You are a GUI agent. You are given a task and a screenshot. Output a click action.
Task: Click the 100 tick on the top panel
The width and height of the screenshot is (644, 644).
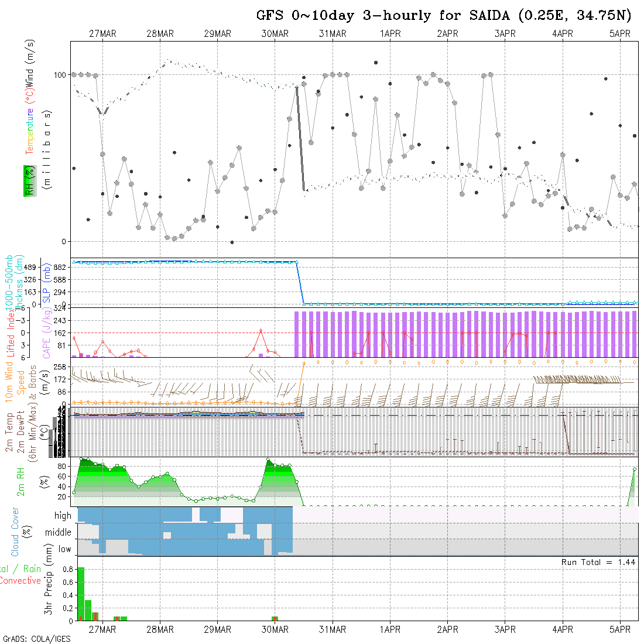61,75
